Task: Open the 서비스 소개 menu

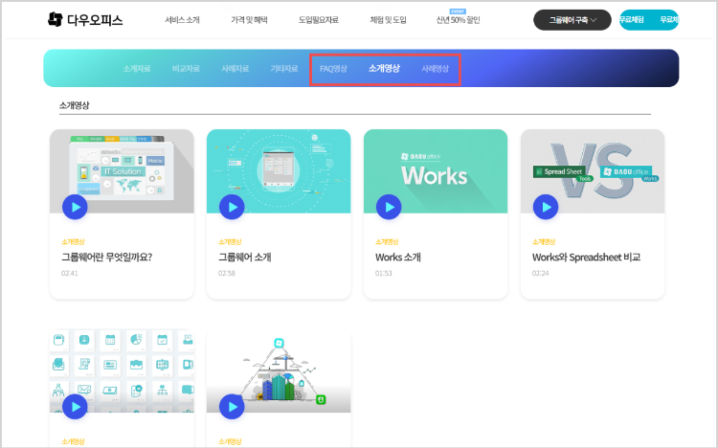Action: coord(182,20)
